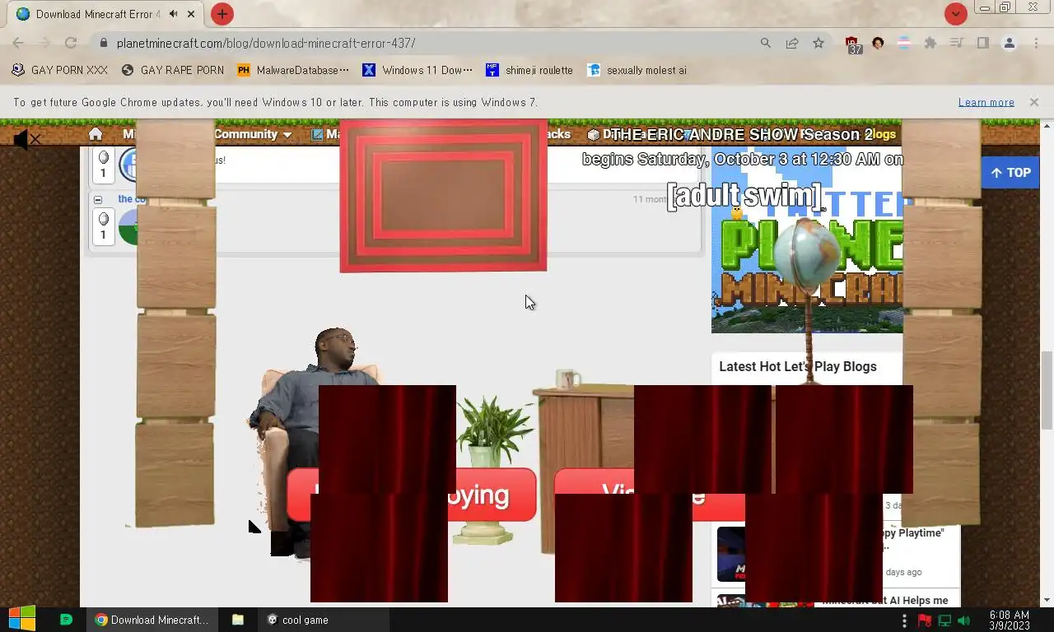Dismiss the Chrome updates info bar

pyautogui.click(x=1034, y=102)
